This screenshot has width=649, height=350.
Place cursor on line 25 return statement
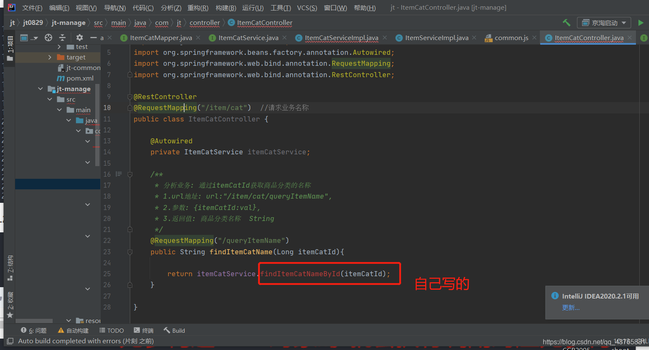pyautogui.click(x=279, y=274)
